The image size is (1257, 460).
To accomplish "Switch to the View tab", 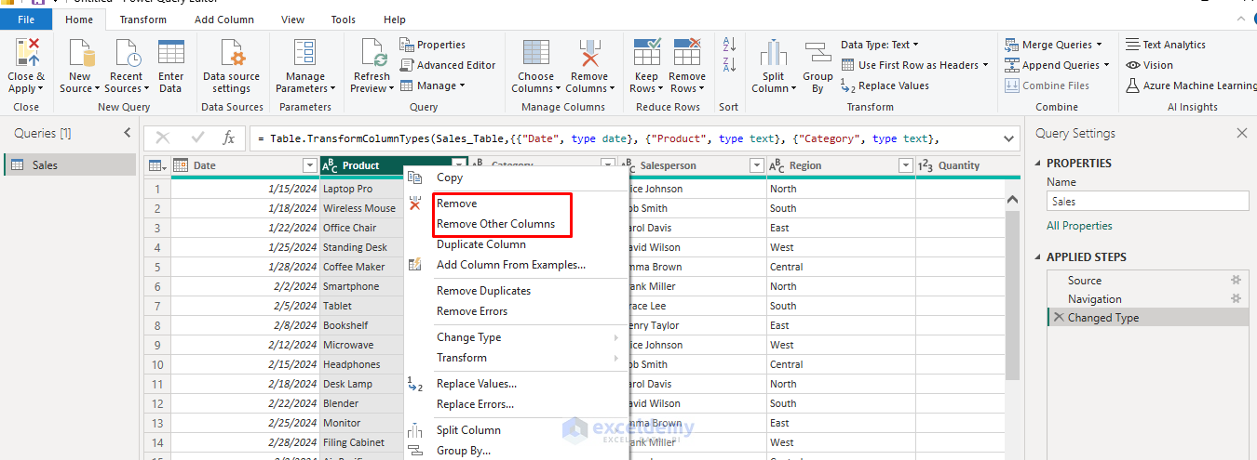I will (292, 20).
